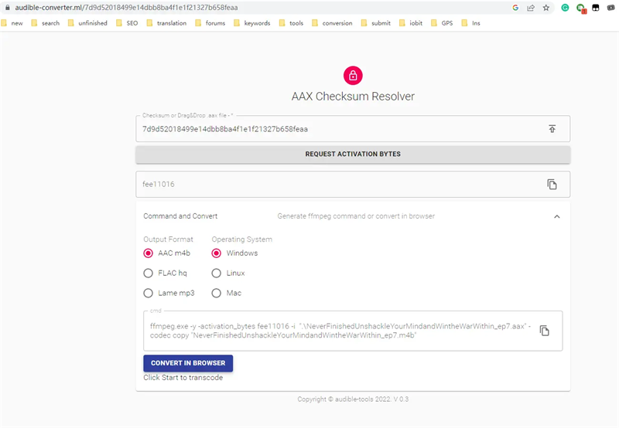Image resolution: width=619 pixels, height=428 pixels.
Task: Select Lame mp3 output format
Action: click(x=148, y=294)
